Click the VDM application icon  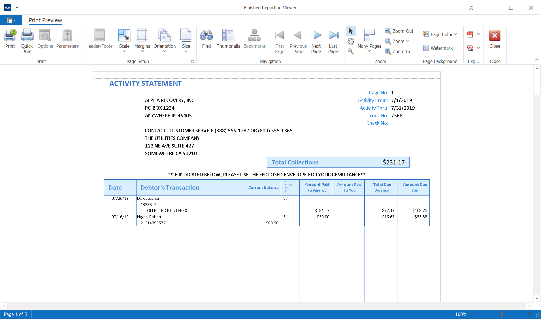tap(8, 8)
